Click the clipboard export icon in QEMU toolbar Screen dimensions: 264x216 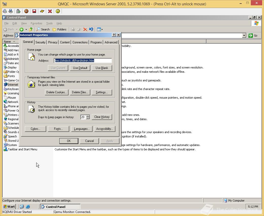pyautogui.click(x=18, y=11)
